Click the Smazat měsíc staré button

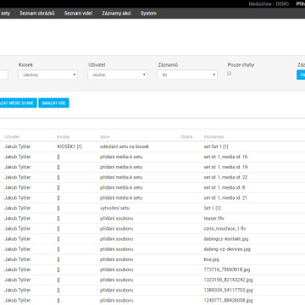pos(19,103)
